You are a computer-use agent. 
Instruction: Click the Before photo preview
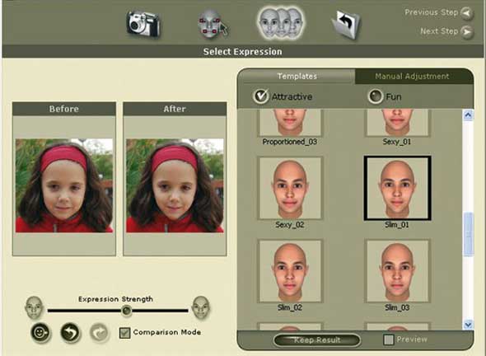click(64, 185)
